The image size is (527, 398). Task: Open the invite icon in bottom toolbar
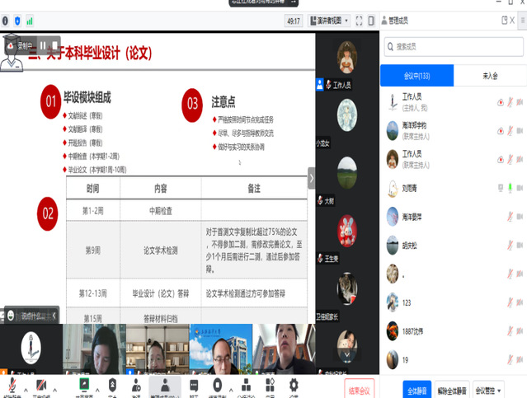point(136,385)
